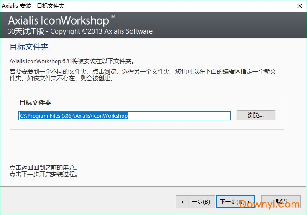
Task: Click the 点击返回回到之前的屏幕 hint text
Action: tap(44, 167)
